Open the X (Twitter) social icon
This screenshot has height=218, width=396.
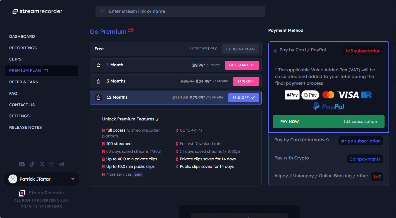pos(42,164)
